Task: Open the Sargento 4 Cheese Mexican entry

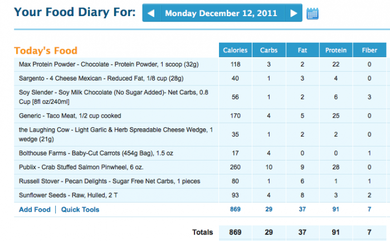Action: [101, 78]
